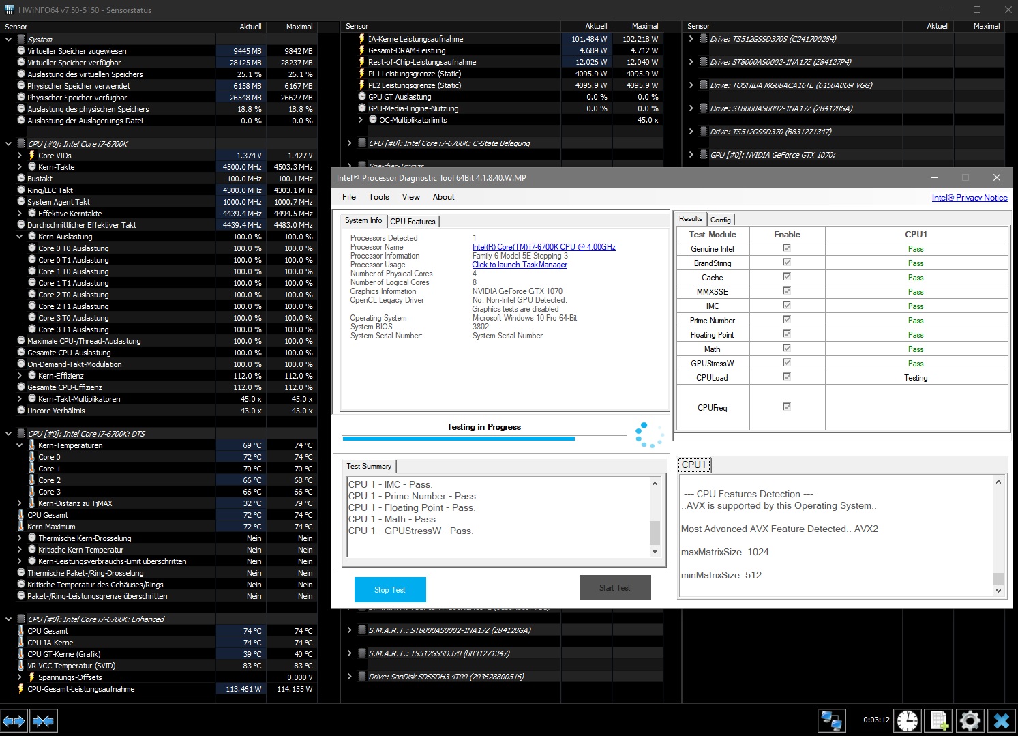Click the circle icon beside Uncore Verhältnis
The width and height of the screenshot is (1018, 736).
pos(20,411)
